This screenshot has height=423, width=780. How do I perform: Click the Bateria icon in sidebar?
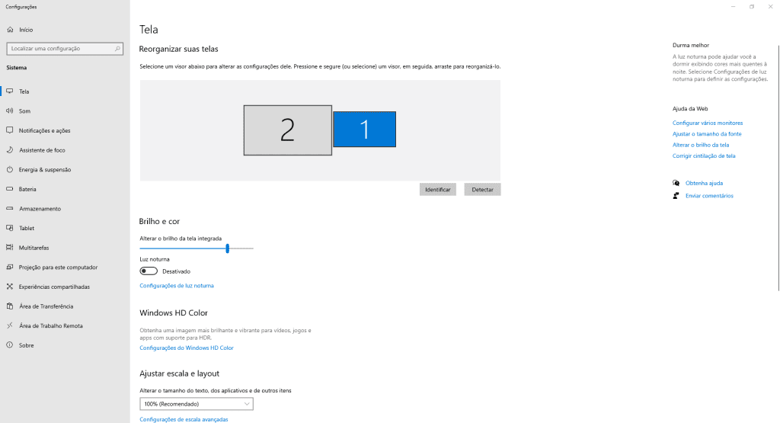pos(10,189)
